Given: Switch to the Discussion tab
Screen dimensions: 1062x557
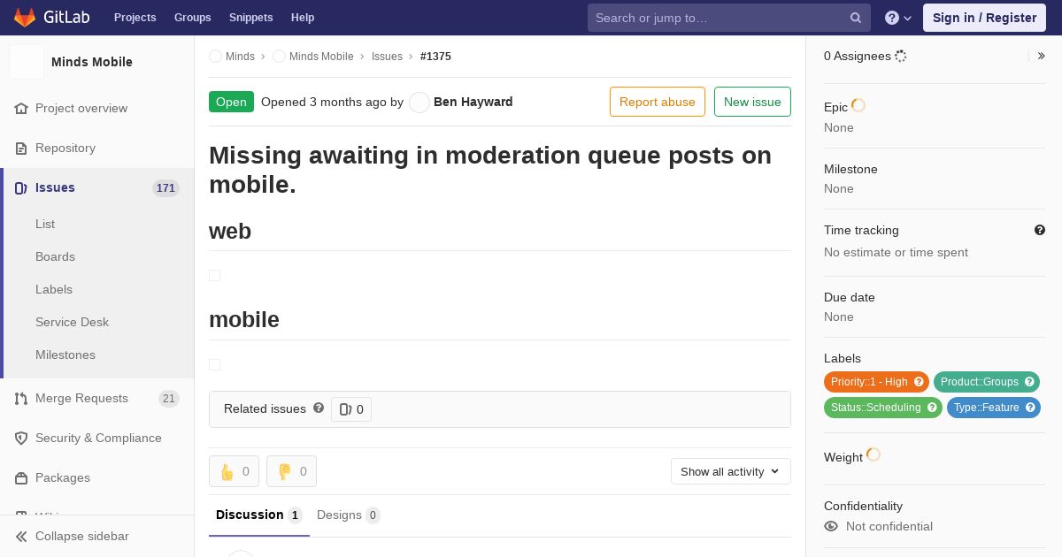Looking at the screenshot, I should (258, 515).
